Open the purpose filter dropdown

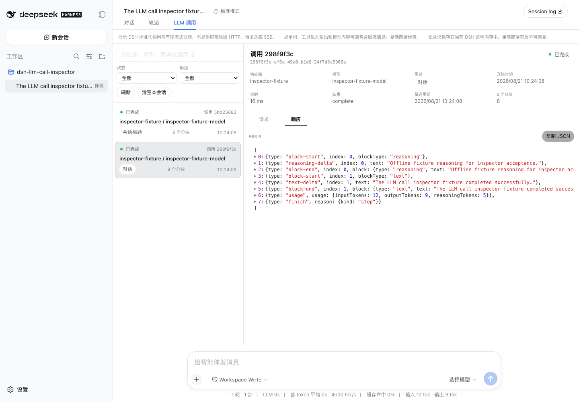(x=209, y=78)
